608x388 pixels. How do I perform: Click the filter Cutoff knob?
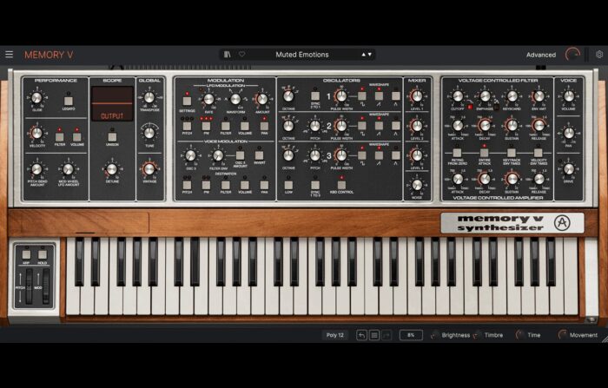458,96
